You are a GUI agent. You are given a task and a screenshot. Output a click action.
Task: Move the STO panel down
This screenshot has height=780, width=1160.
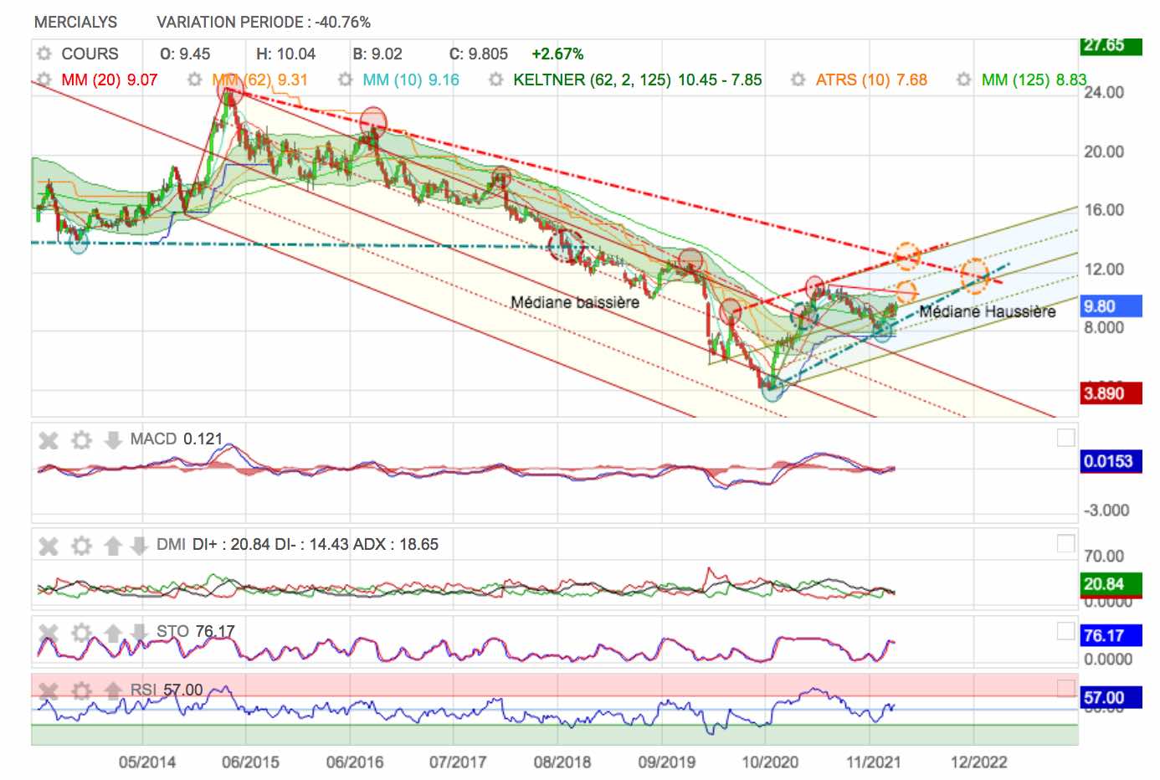click(139, 633)
